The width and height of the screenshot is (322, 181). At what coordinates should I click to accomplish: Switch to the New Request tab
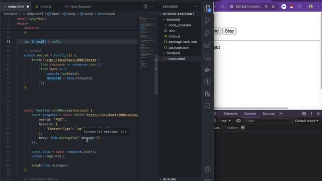[x=80, y=7]
